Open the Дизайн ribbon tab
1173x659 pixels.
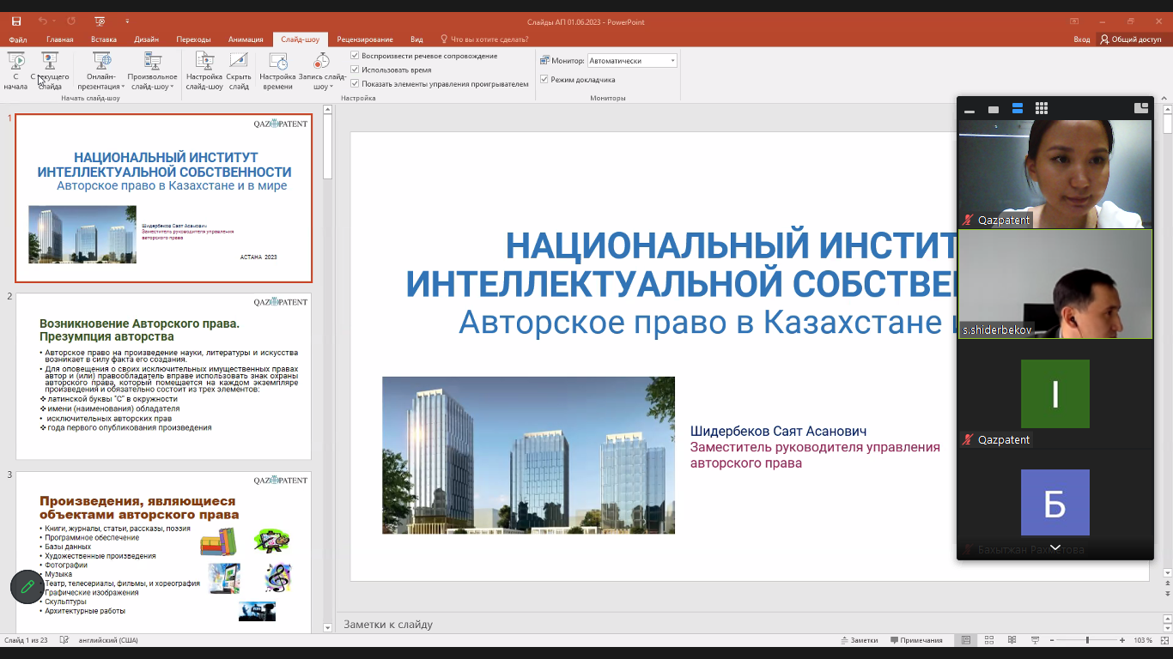tap(146, 39)
